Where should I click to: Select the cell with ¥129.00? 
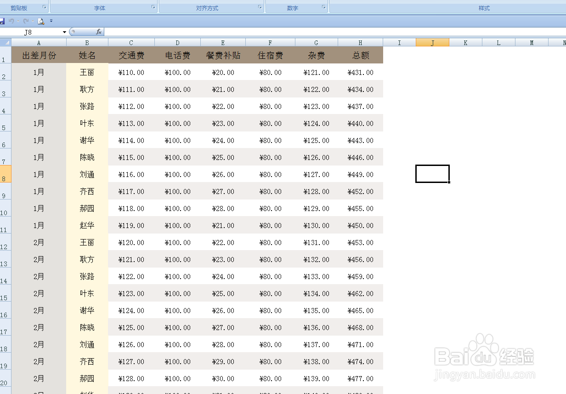click(x=317, y=208)
